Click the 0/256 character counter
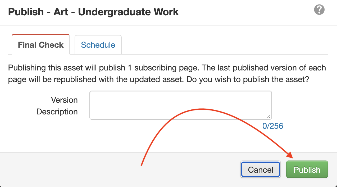 pos(273,126)
